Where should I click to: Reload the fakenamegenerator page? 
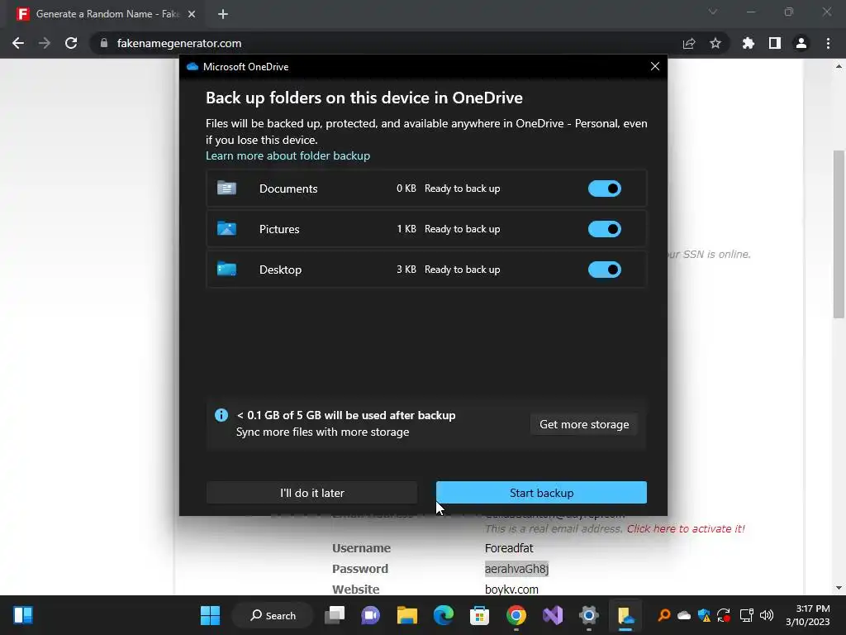click(71, 43)
